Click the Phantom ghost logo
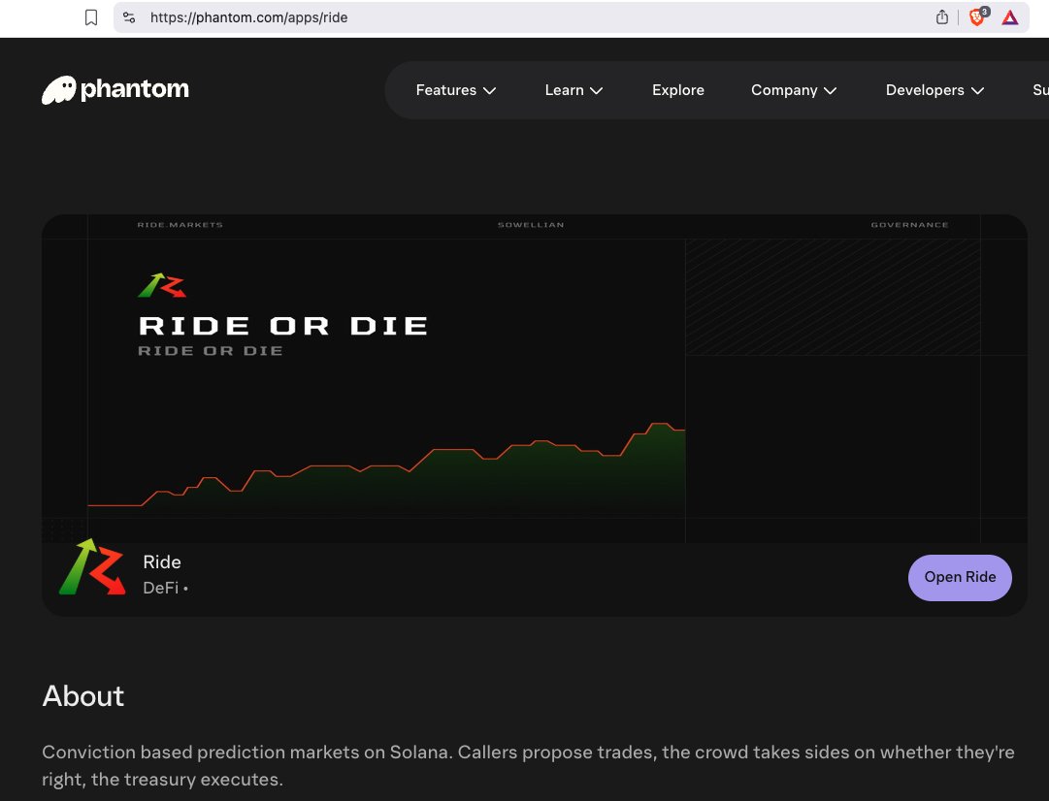The width and height of the screenshot is (1049, 801). coord(59,89)
